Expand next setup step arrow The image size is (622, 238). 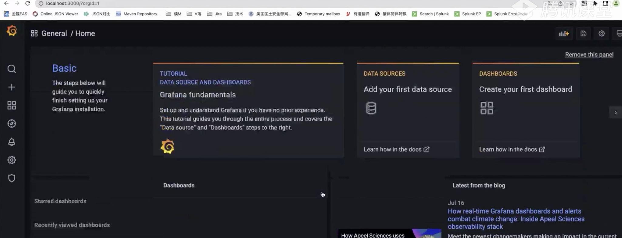click(615, 112)
